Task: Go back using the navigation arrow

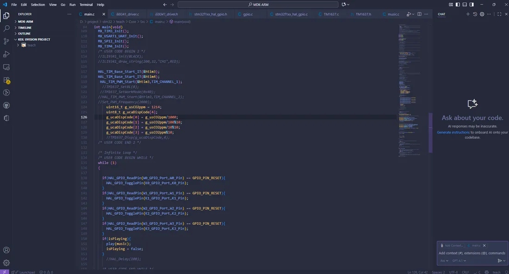Action: (165, 5)
